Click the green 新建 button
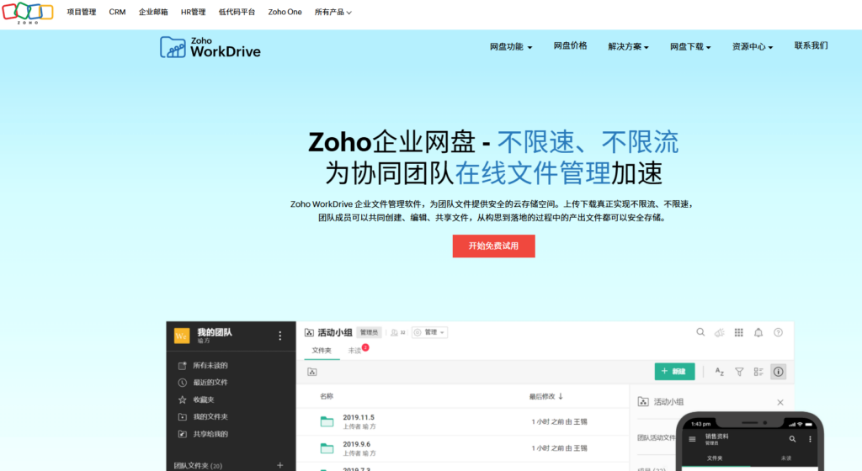 674,372
